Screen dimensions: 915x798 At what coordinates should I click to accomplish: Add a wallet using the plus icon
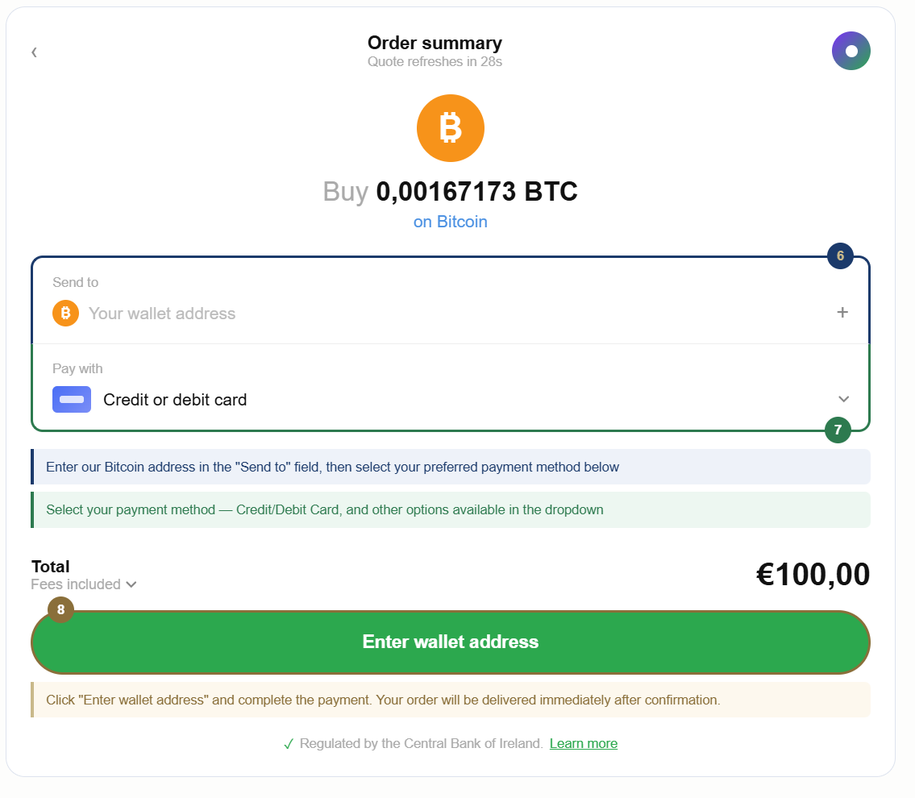842,313
